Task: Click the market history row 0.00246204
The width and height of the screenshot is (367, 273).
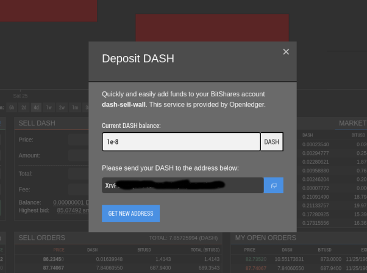Action: coord(332,179)
